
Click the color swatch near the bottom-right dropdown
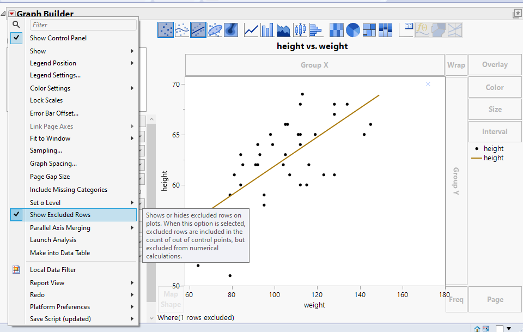[x=500, y=328]
